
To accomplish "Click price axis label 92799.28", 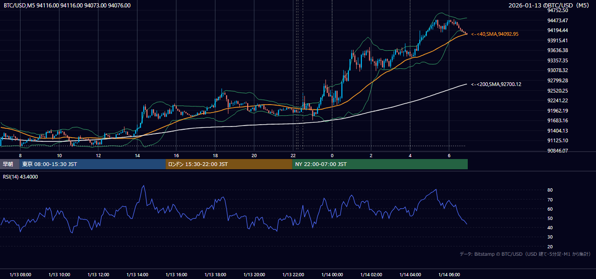I will (x=557, y=80).
